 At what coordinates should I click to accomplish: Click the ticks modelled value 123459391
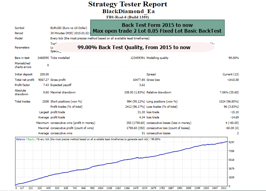pyautogui.click(x=138, y=58)
